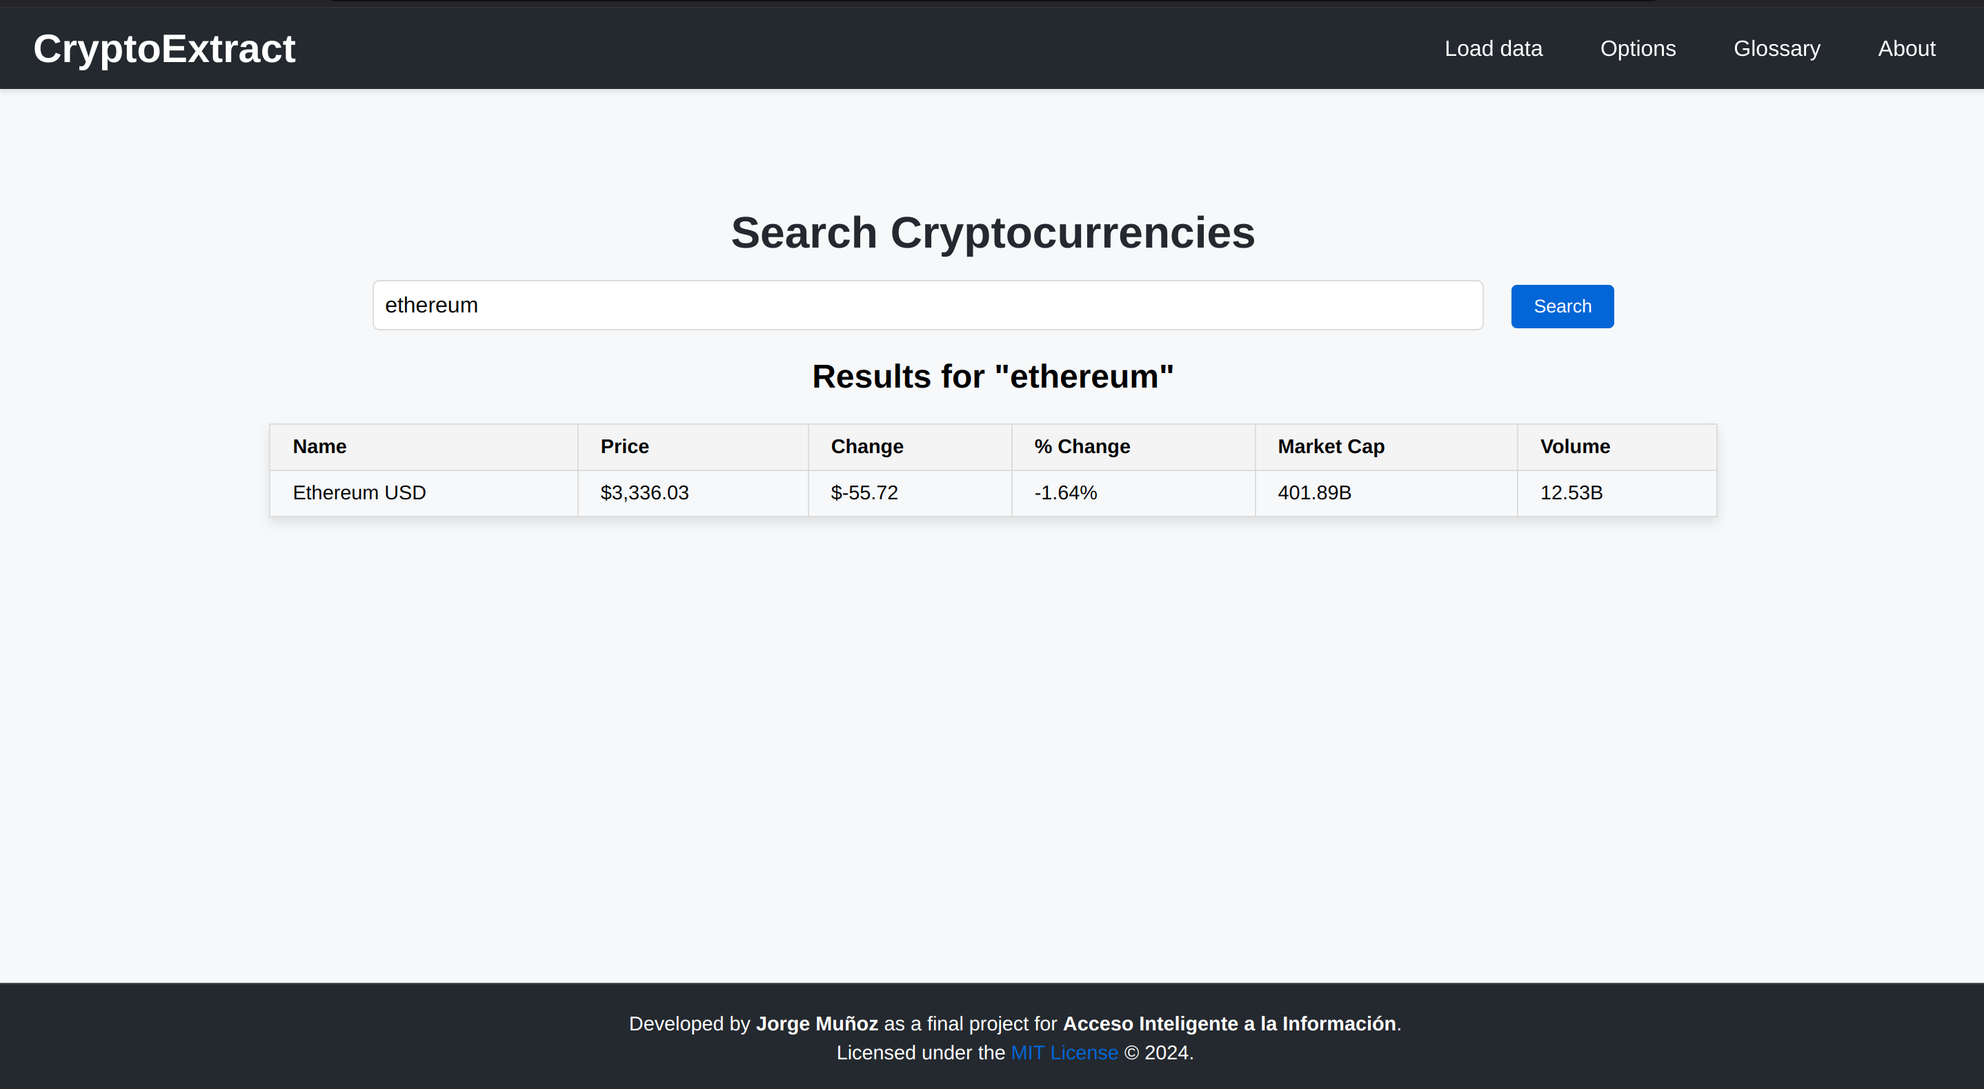1984x1089 pixels.
Task: Click the 12.53B volume value
Action: (x=1570, y=493)
